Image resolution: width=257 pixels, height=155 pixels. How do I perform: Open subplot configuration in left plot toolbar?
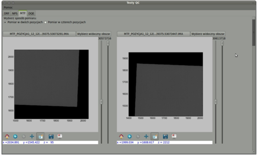click(60, 136)
